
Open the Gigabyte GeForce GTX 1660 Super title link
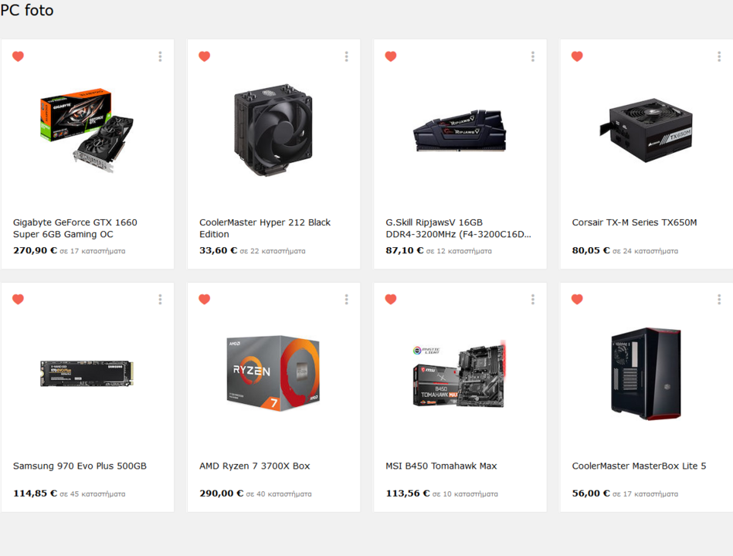click(75, 228)
